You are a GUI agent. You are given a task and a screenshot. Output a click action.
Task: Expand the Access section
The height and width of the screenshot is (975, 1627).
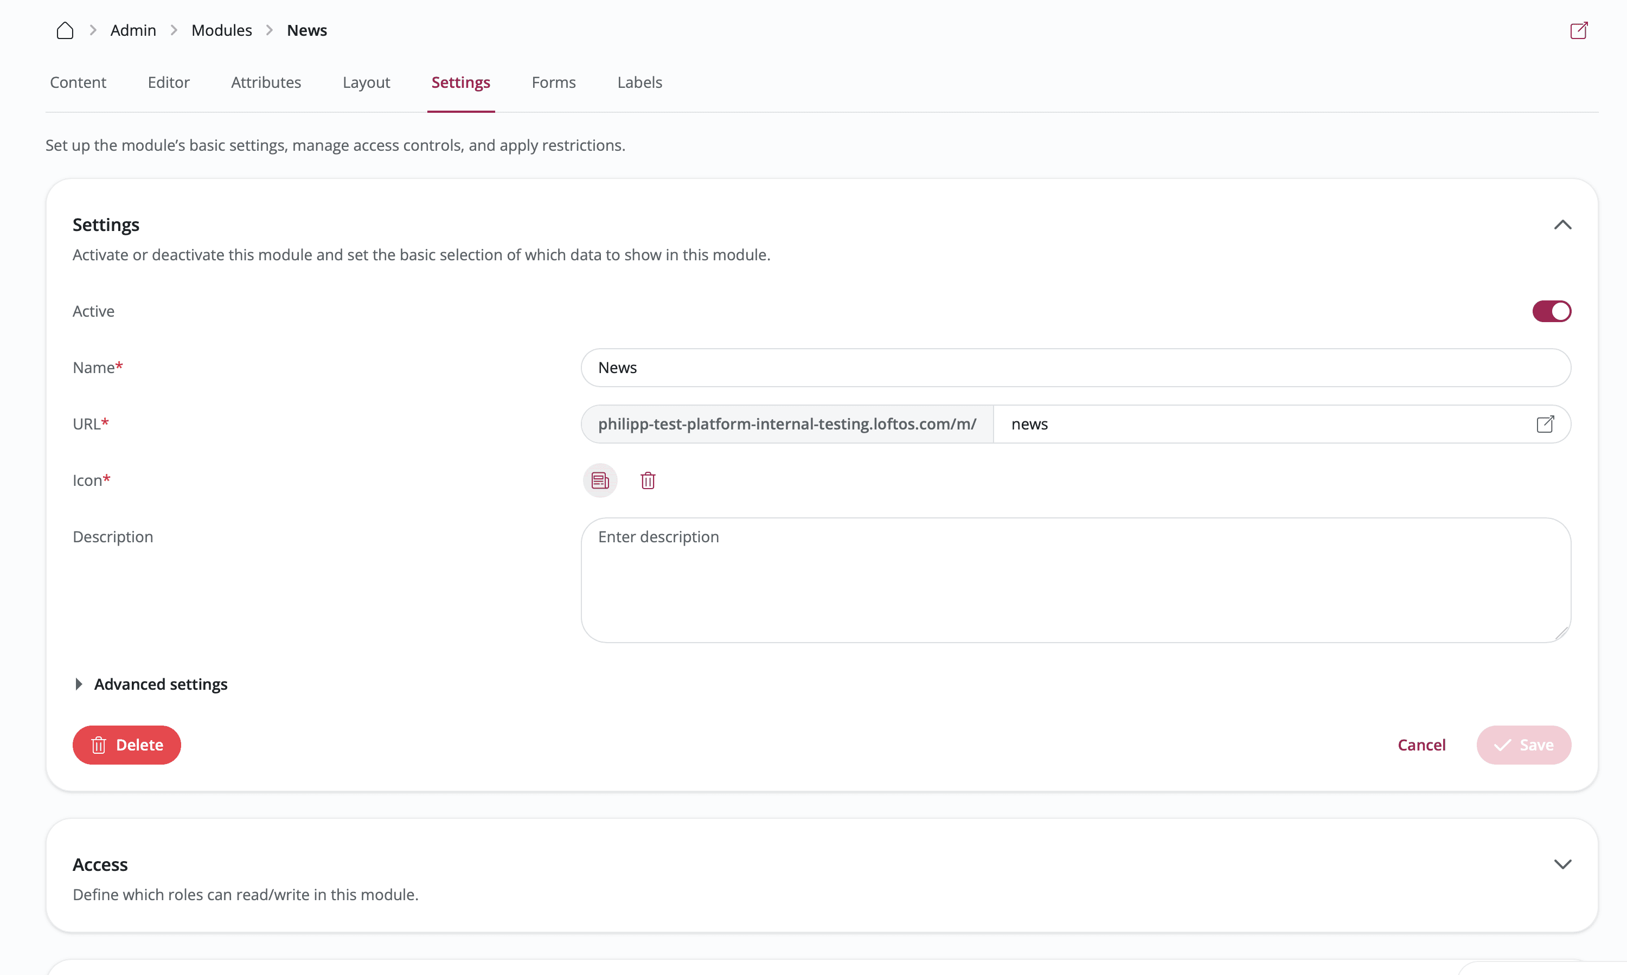1562,864
